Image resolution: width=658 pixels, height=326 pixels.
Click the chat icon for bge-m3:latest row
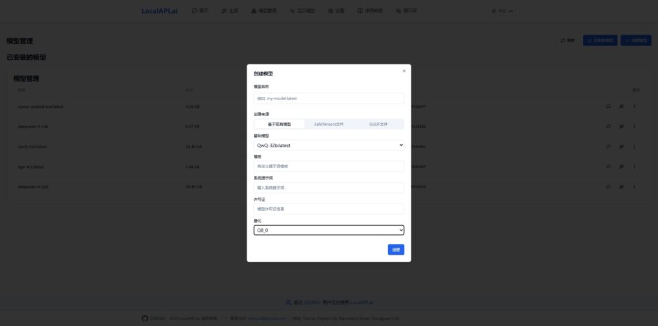(x=609, y=166)
